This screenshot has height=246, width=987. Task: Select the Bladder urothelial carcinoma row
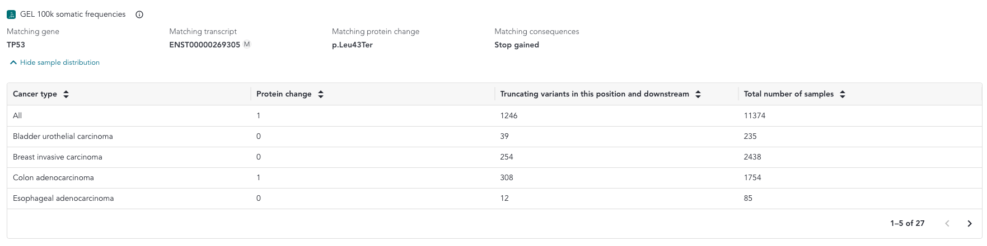coord(494,137)
